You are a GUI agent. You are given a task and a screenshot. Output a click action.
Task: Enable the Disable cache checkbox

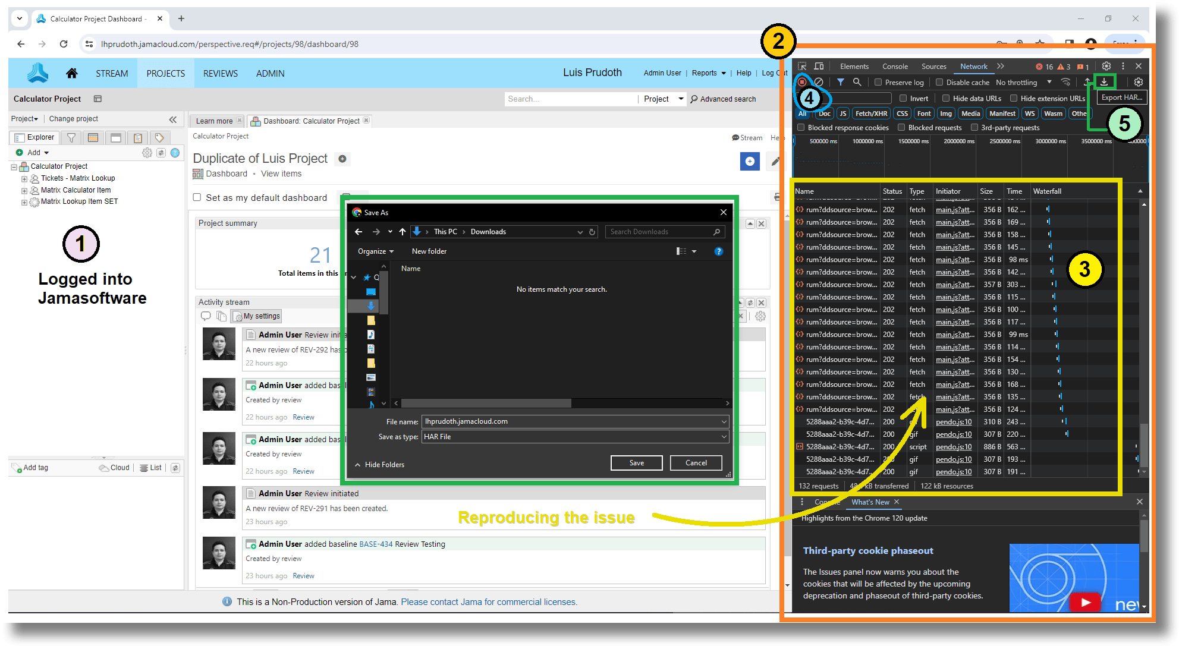tap(939, 82)
